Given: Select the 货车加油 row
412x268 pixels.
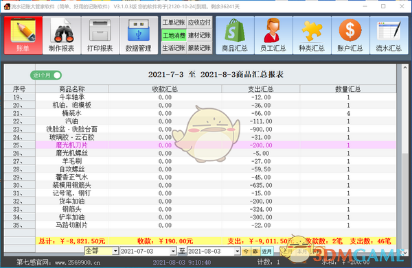Looking at the screenshot, I should [216, 201].
